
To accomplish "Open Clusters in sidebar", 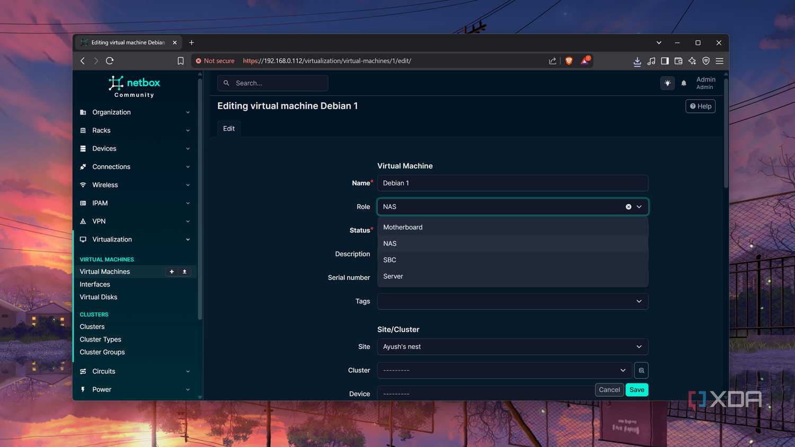I will coord(92,327).
